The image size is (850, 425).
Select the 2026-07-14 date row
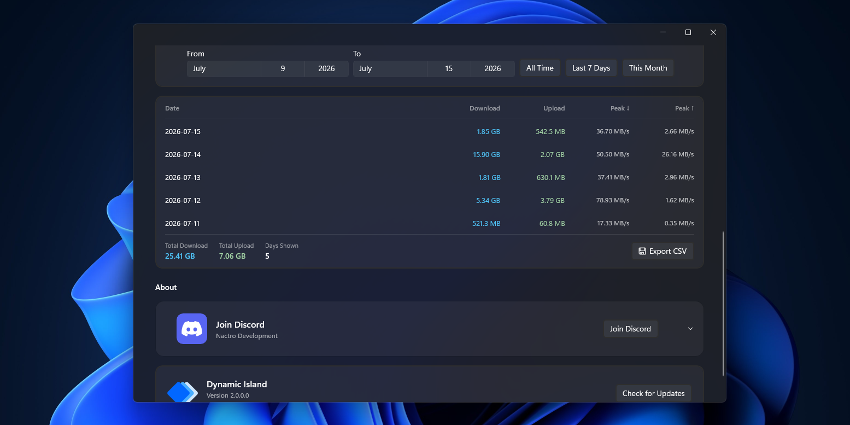coord(430,154)
